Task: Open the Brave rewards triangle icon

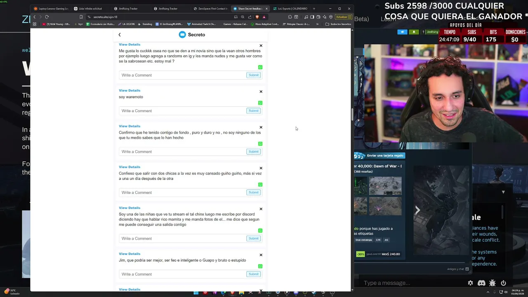Action: (264, 17)
